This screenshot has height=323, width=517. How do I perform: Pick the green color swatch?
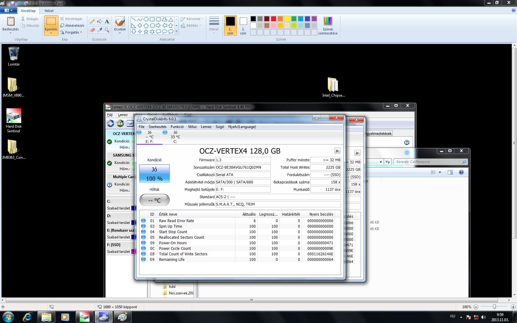pyautogui.click(x=294, y=19)
